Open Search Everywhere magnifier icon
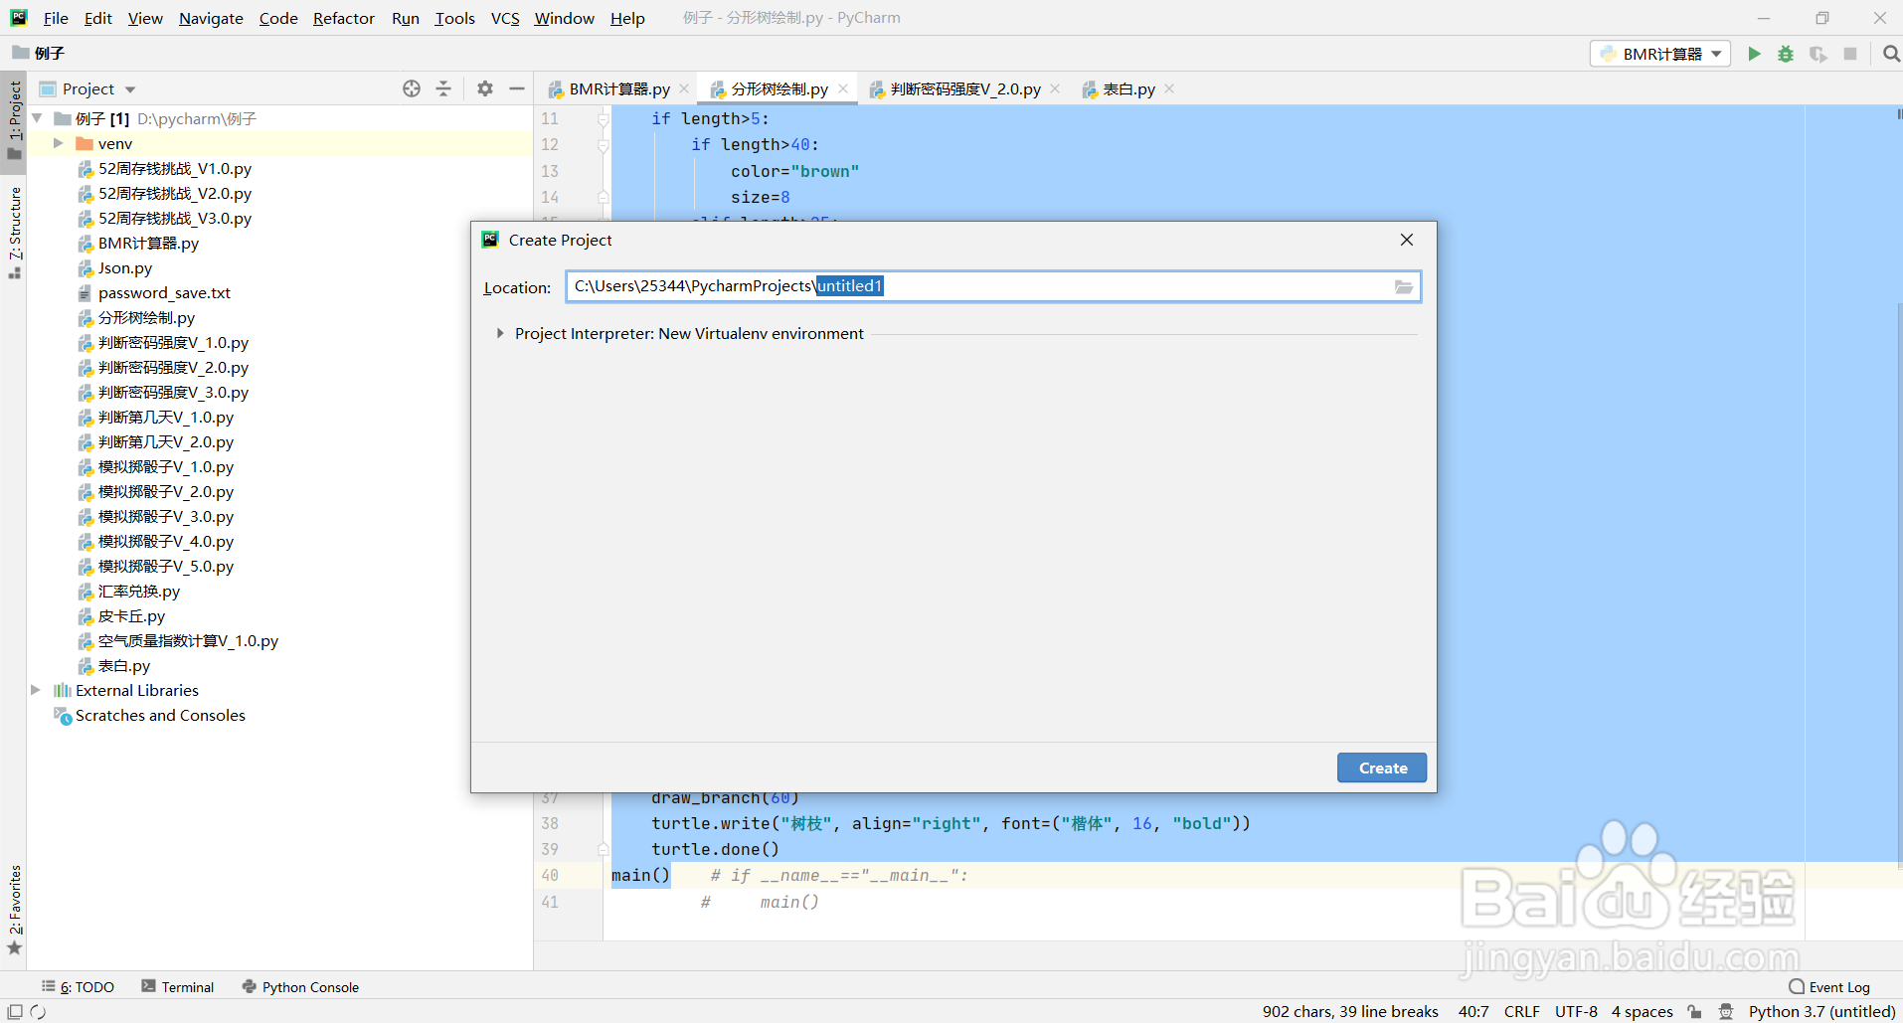The image size is (1903, 1023). click(x=1891, y=54)
